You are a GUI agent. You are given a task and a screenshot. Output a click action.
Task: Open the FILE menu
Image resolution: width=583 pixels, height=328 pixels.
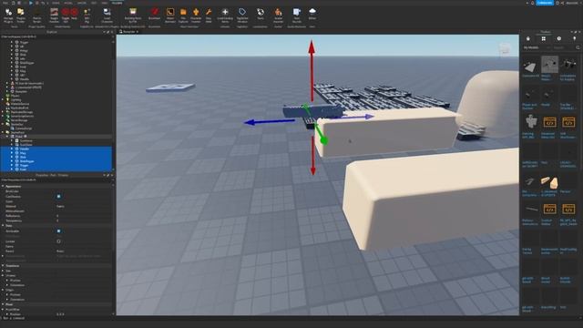click(5, 3)
